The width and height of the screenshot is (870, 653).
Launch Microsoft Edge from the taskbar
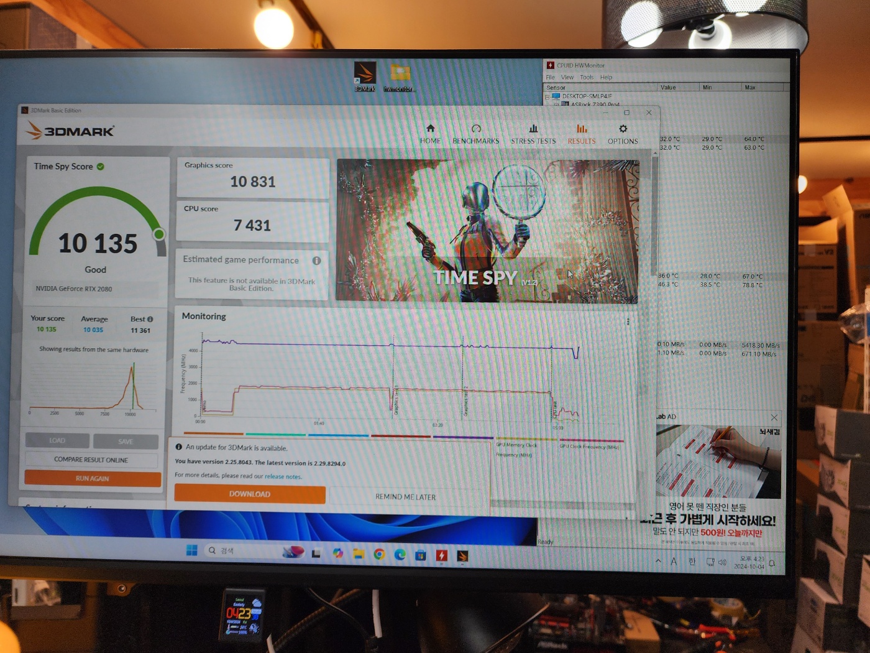coord(400,554)
